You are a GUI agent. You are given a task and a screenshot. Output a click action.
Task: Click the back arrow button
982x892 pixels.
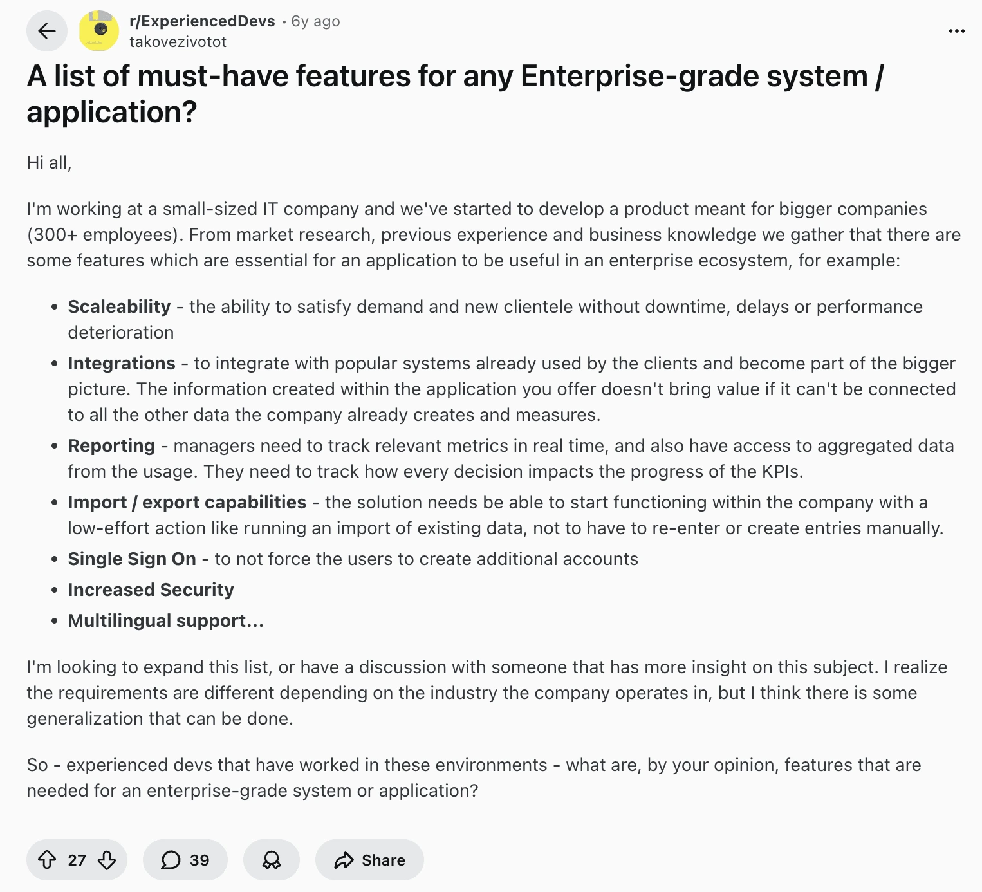tap(46, 31)
